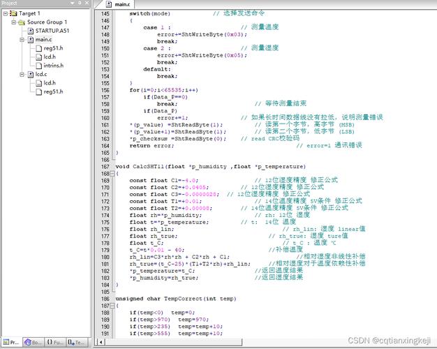Switch to the main.c editor tab
The image size is (437, 349).
(x=118, y=5)
